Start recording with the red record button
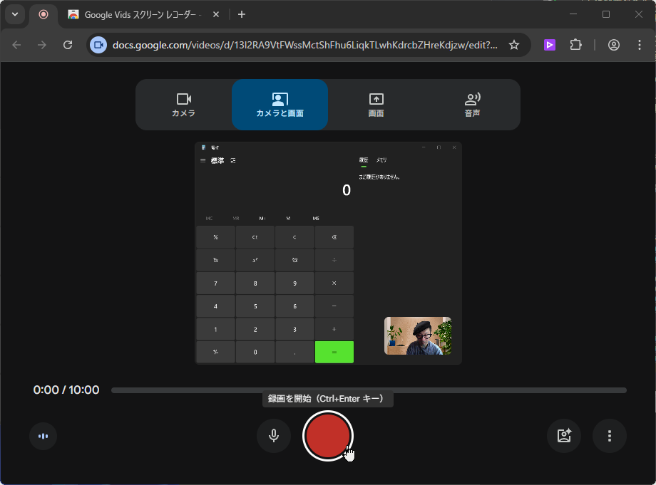The image size is (656, 485). 327,436
